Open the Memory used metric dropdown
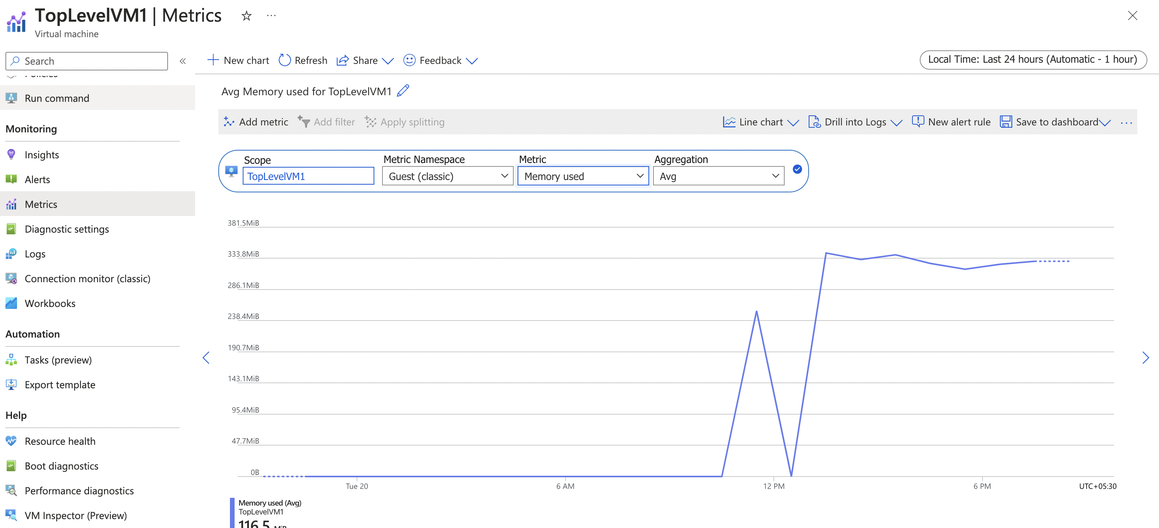The image size is (1159, 528). (x=583, y=176)
